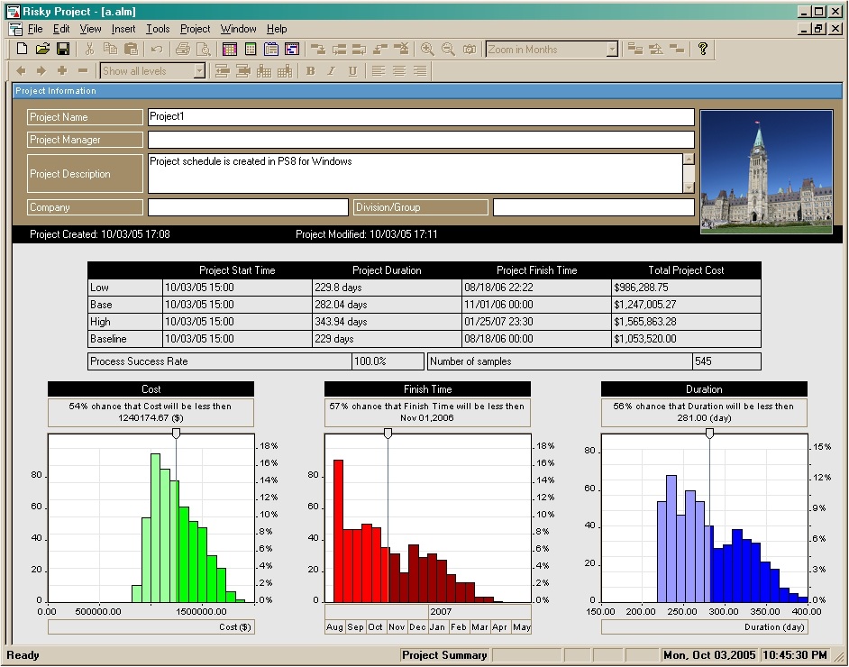Toggle Underline formatting button
Viewport: 849px width, 667px height.
pos(351,71)
